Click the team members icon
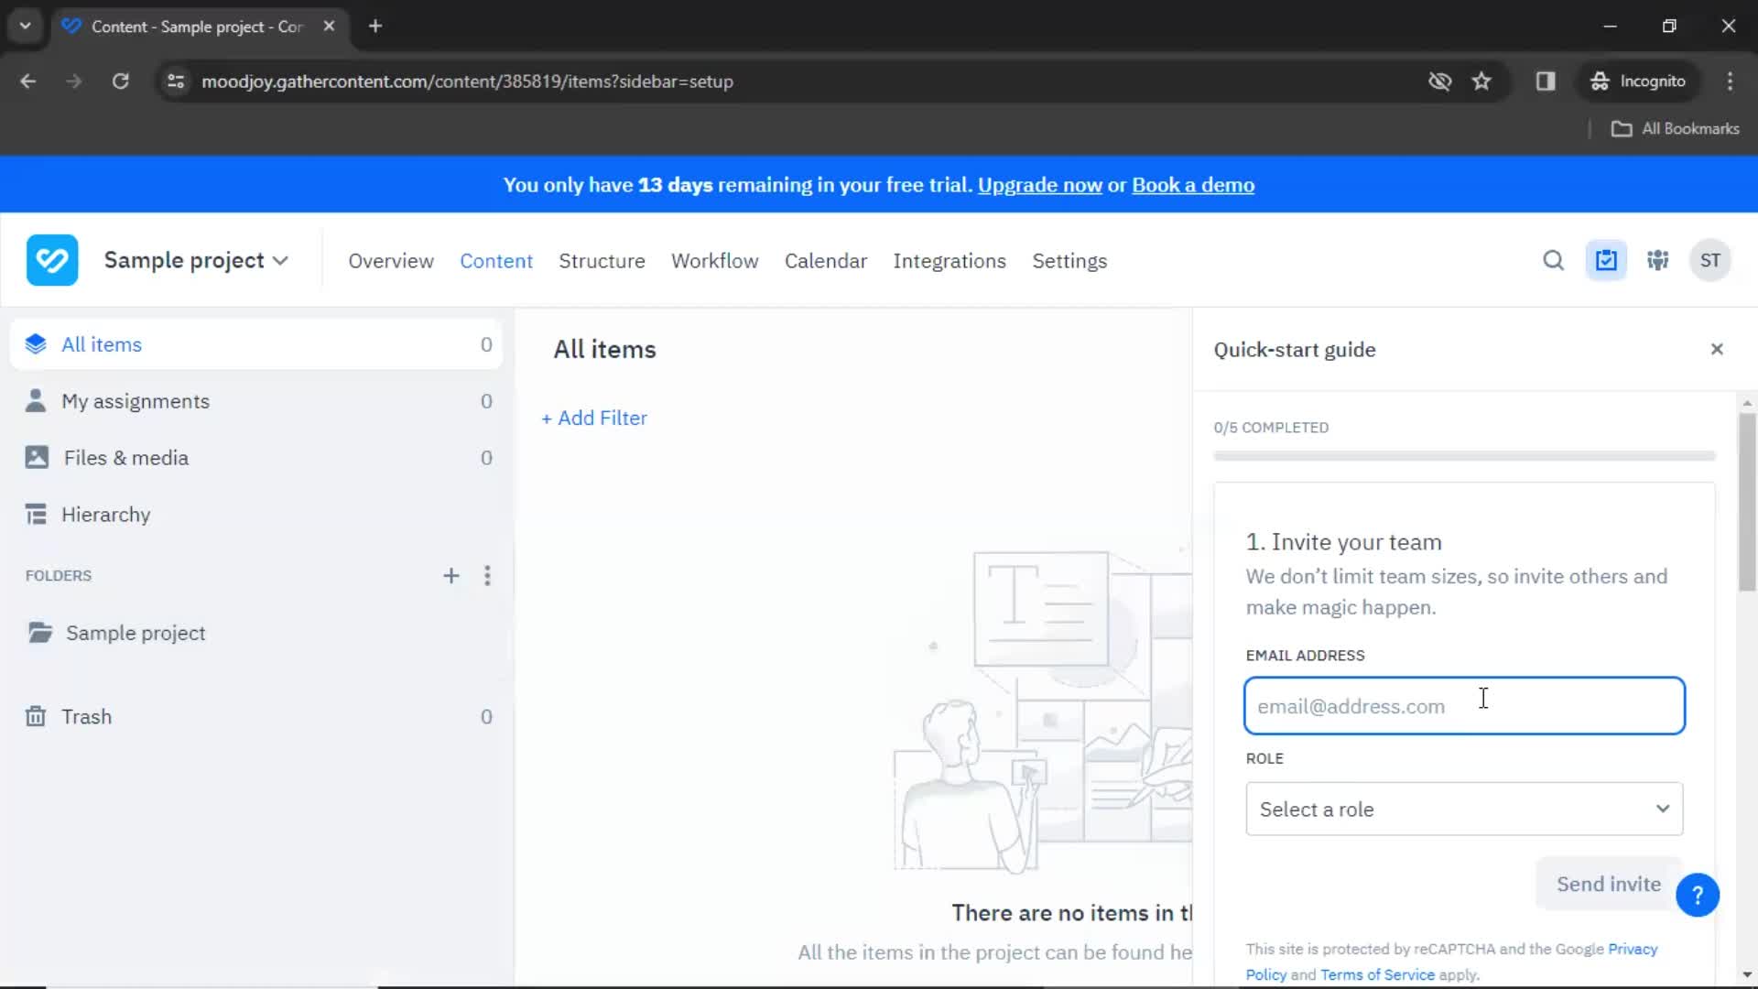The image size is (1758, 989). (1658, 260)
